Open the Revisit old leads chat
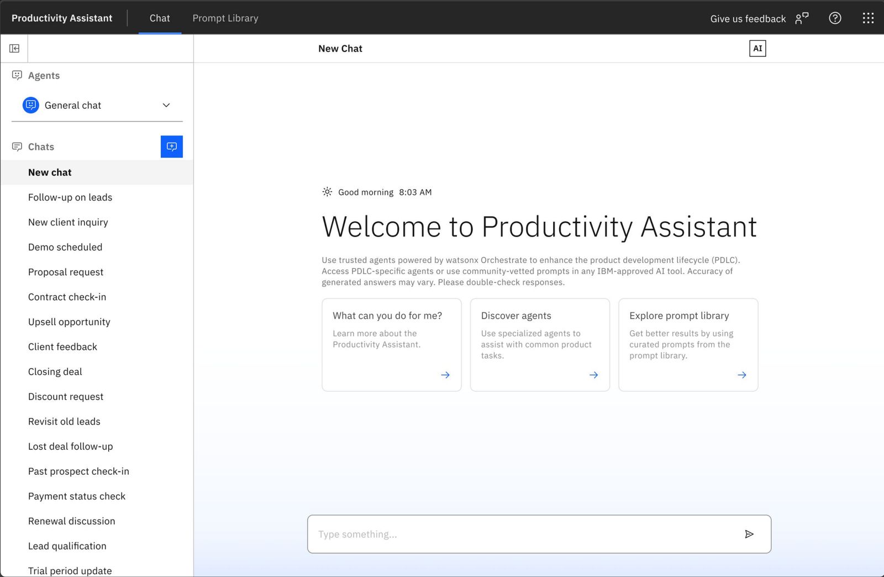Image resolution: width=884 pixels, height=577 pixels. coord(97,421)
